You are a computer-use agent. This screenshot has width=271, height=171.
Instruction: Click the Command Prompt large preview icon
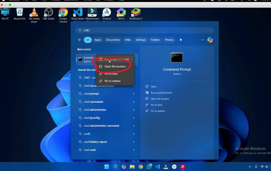177,58
